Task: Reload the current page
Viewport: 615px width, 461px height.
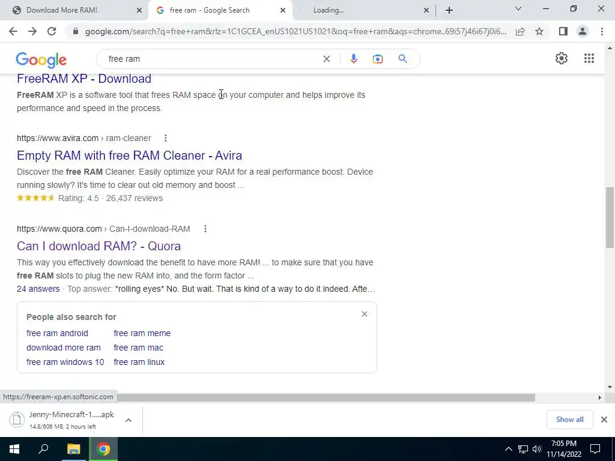Action: point(52,31)
